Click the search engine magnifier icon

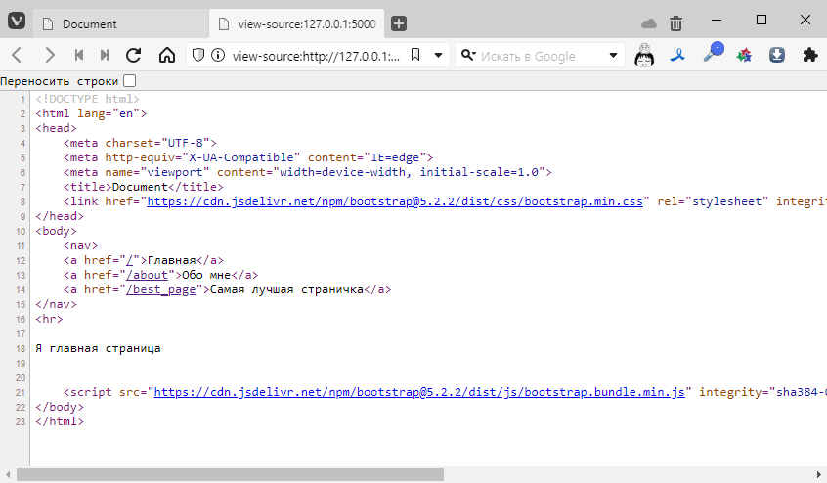pyautogui.click(x=468, y=55)
